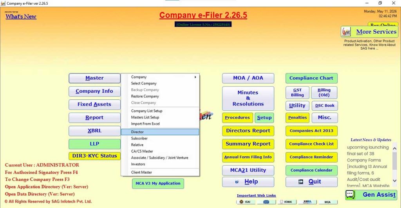Open the XBRL web link icon

point(307,202)
